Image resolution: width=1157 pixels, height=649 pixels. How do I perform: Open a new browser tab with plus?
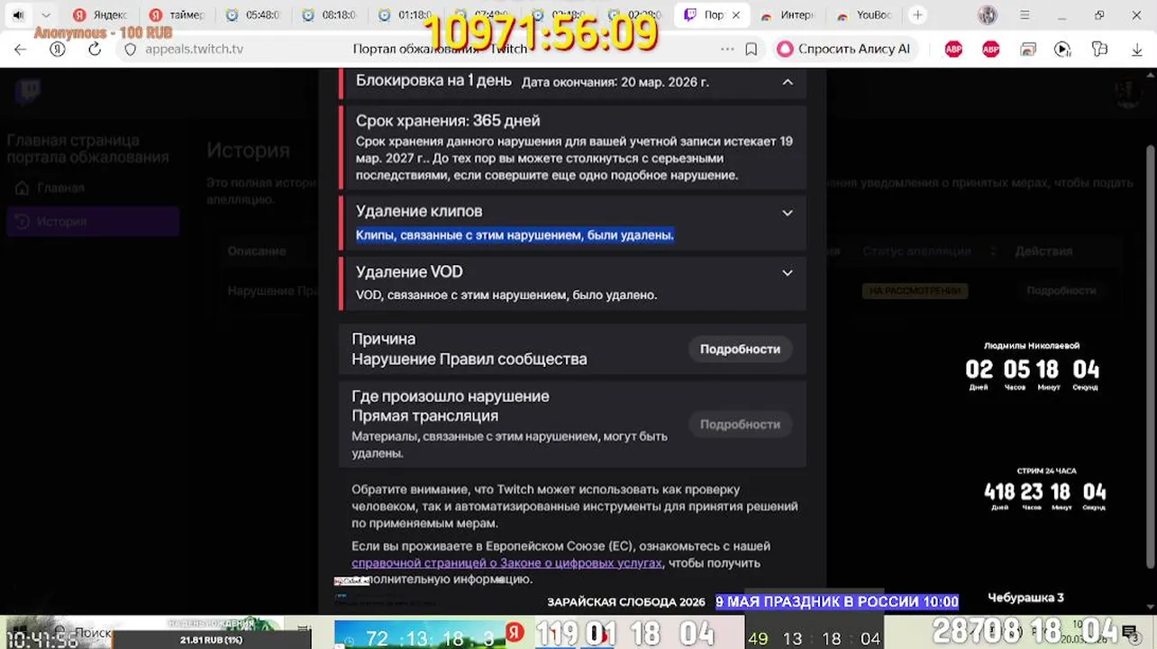pos(917,15)
